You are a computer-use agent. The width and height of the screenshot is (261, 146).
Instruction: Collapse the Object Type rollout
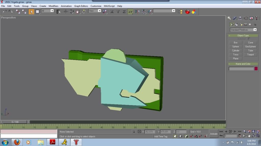click(243, 36)
